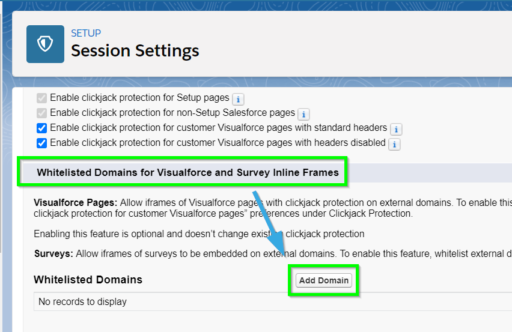Image resolution: width=512 pixels, height=332 pixels.
Task: Click label for Visualforce pages with standard headers
Action: point(219,127)
